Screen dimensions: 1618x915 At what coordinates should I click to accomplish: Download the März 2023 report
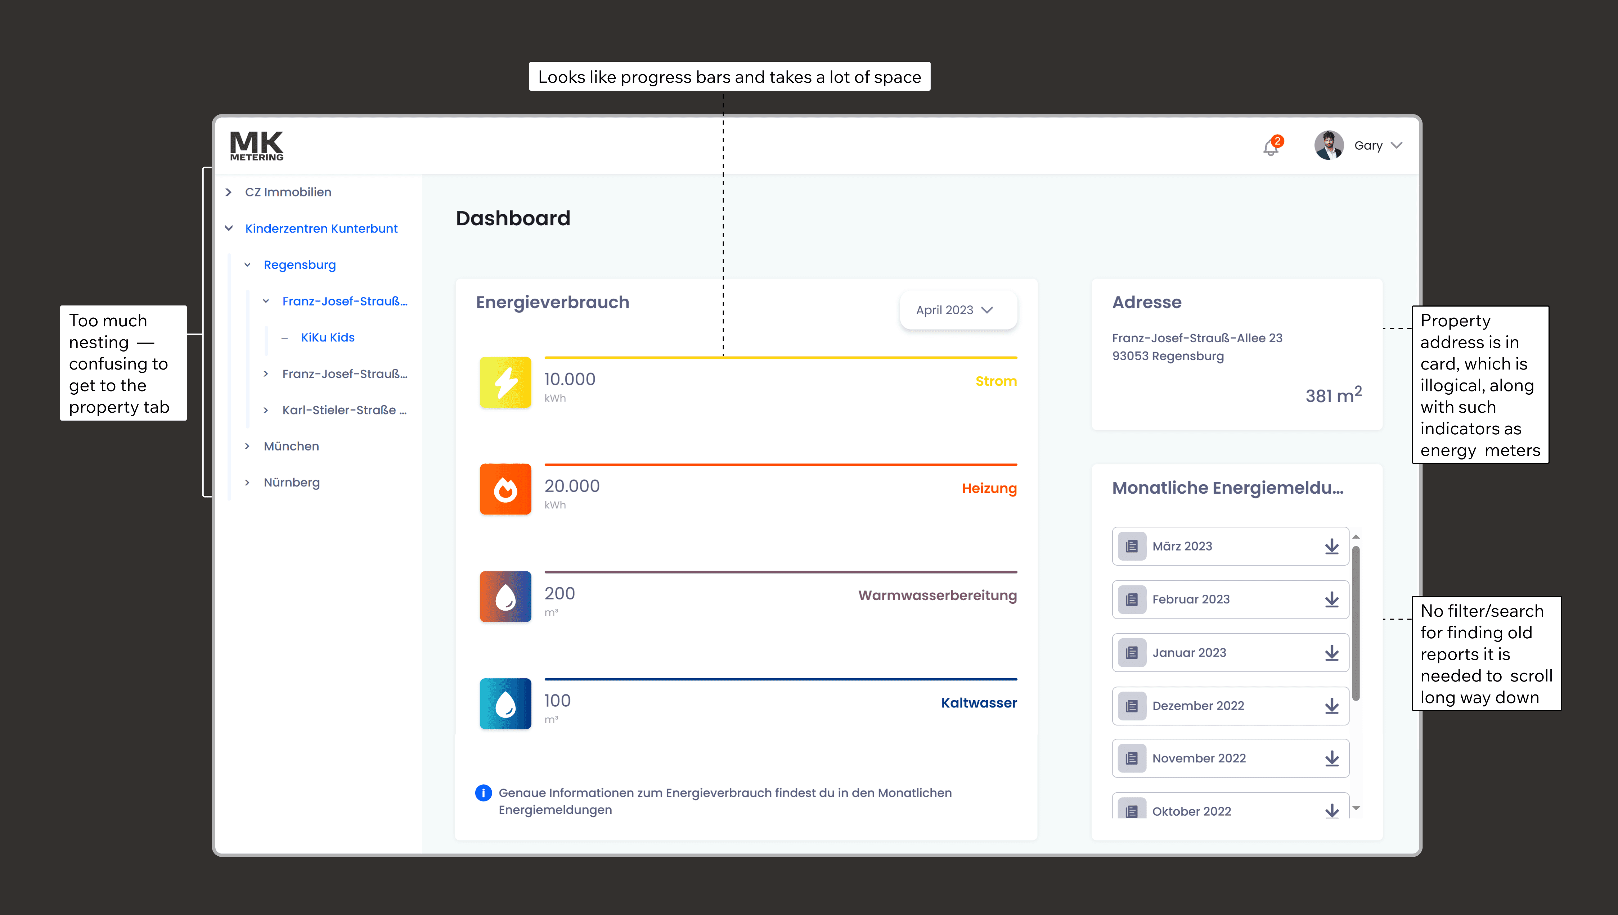click(x=1331, y=546)
